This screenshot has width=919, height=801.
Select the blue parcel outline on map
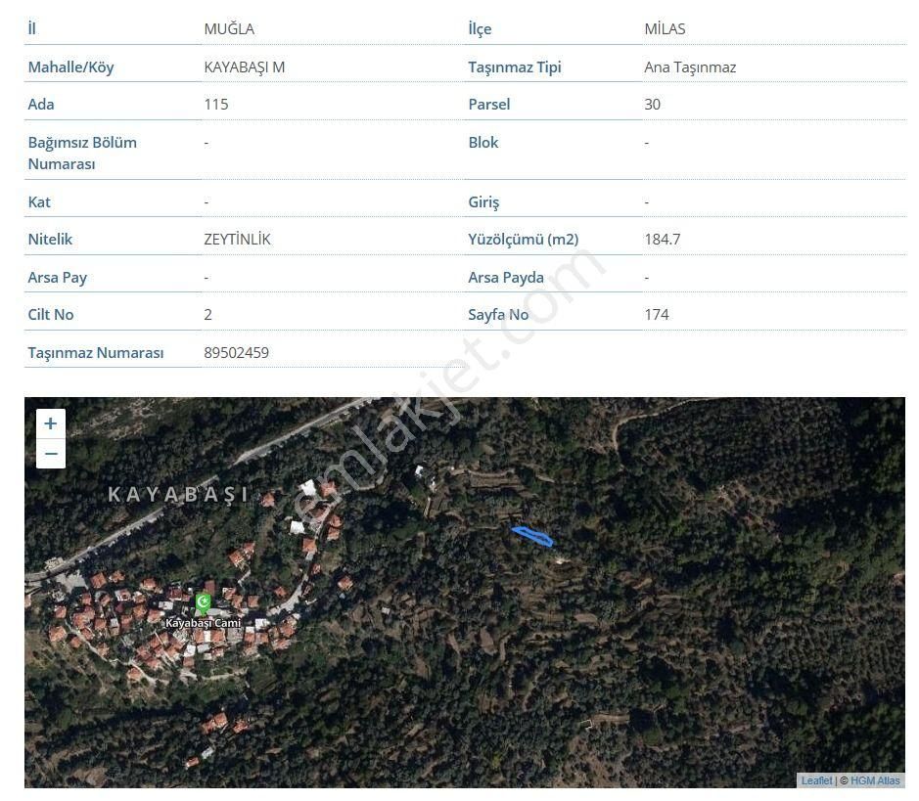pyautogui.click(x=532, y=535)
